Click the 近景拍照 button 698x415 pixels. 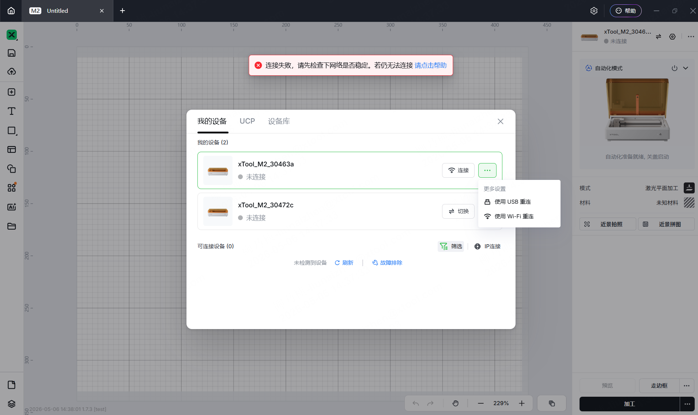(608, 224)
